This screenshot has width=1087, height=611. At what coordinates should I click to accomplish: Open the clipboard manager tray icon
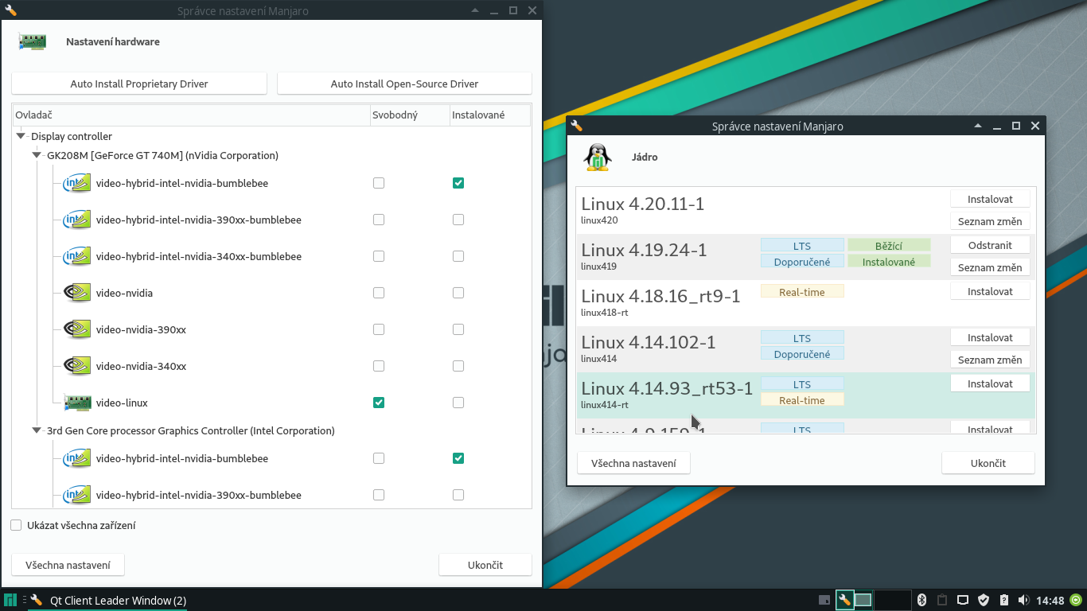tap(942, 600)
